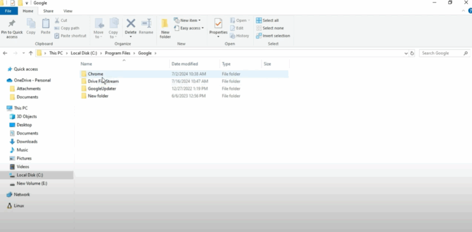Viewport: 472px width, 232px height.
Task: Click Local Disk (C:) breadcrumb
Action: click(x=84, y=53)
